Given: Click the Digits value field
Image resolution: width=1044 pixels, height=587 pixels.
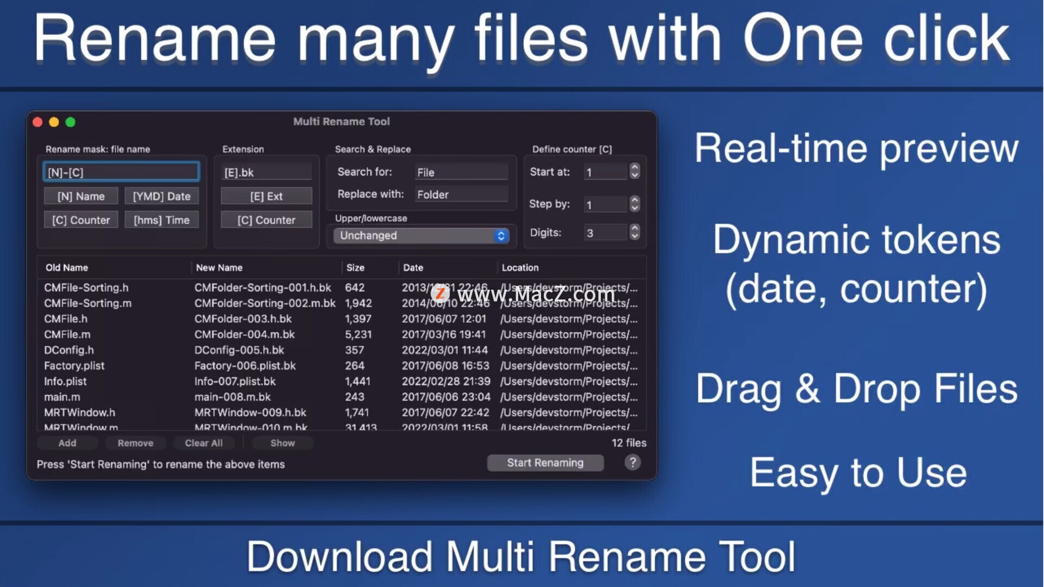Looking at the screenshot, I should [605, 233].
